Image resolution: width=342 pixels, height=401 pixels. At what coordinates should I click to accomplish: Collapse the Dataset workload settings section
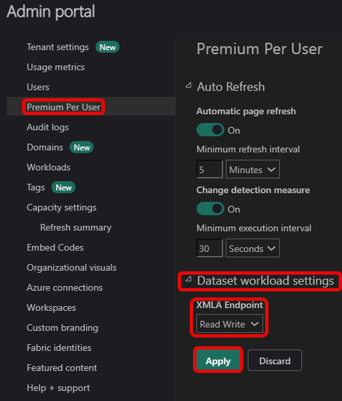point(188,279)
